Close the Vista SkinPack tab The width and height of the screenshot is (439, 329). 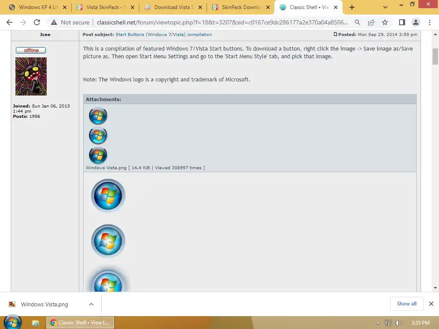132,8
